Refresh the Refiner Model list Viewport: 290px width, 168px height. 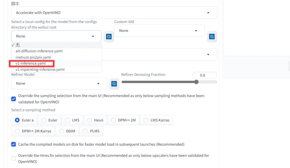[x=113, y=84]
